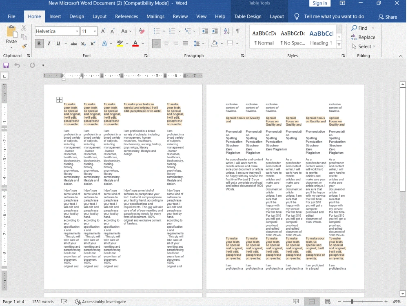Click the vertical scrollbar thumb
The width and height of the screenshot is (408, 306).
click(403, 139)
